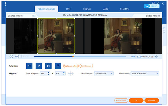The image size is (168, 106).
Task: Flip video vertically
Action: click(x=58, y=66)
